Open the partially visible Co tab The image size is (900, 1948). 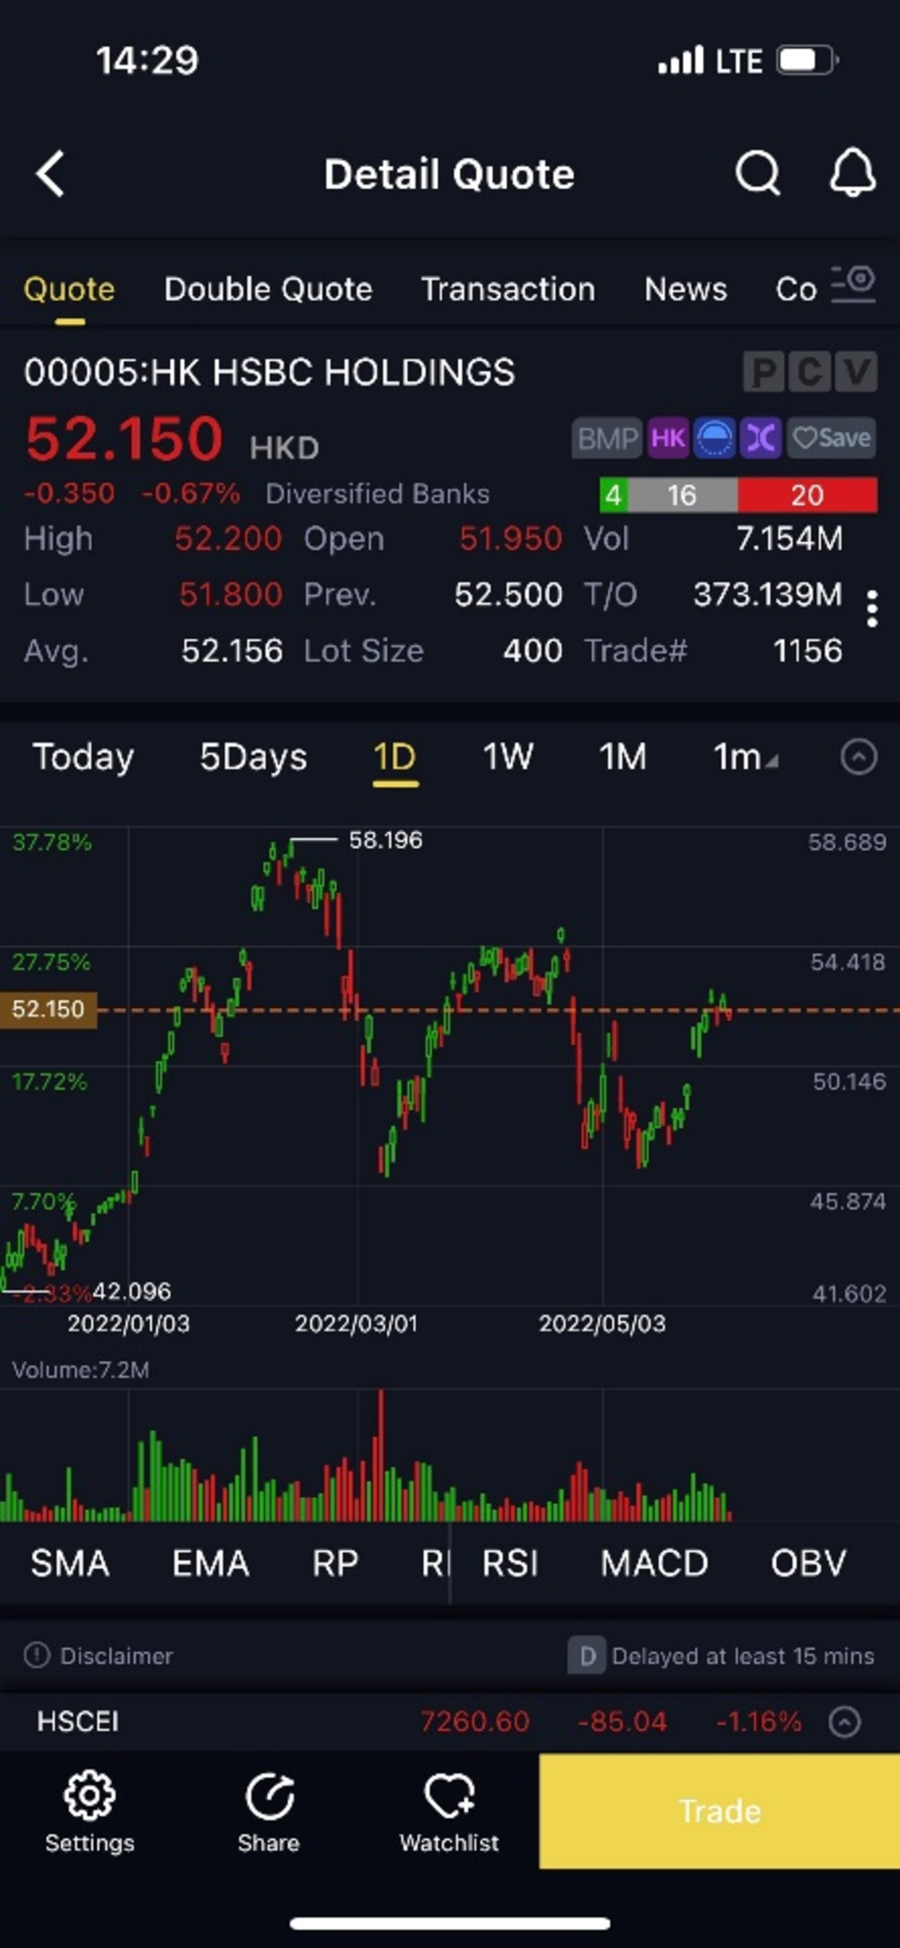pos(796,290)
